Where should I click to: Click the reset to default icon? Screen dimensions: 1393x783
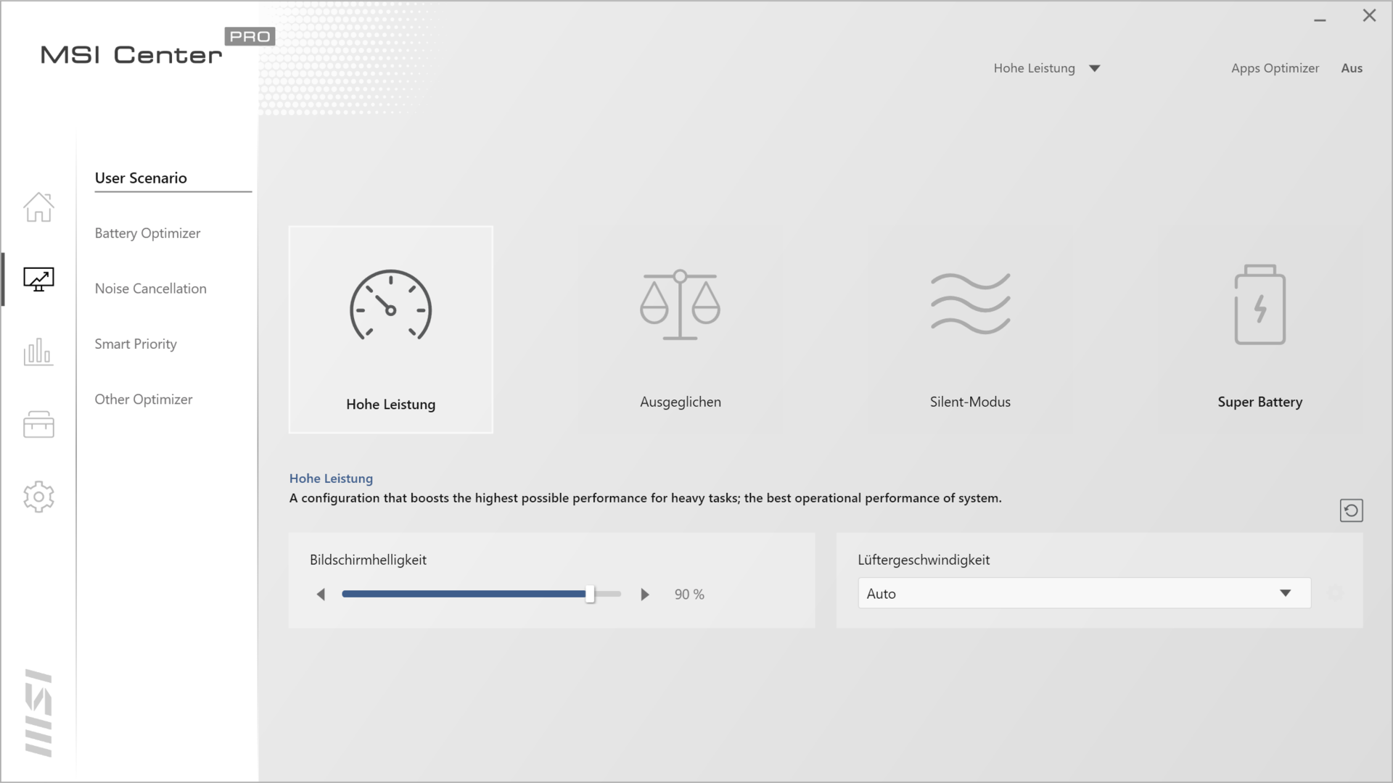(x=1351, y=510)
